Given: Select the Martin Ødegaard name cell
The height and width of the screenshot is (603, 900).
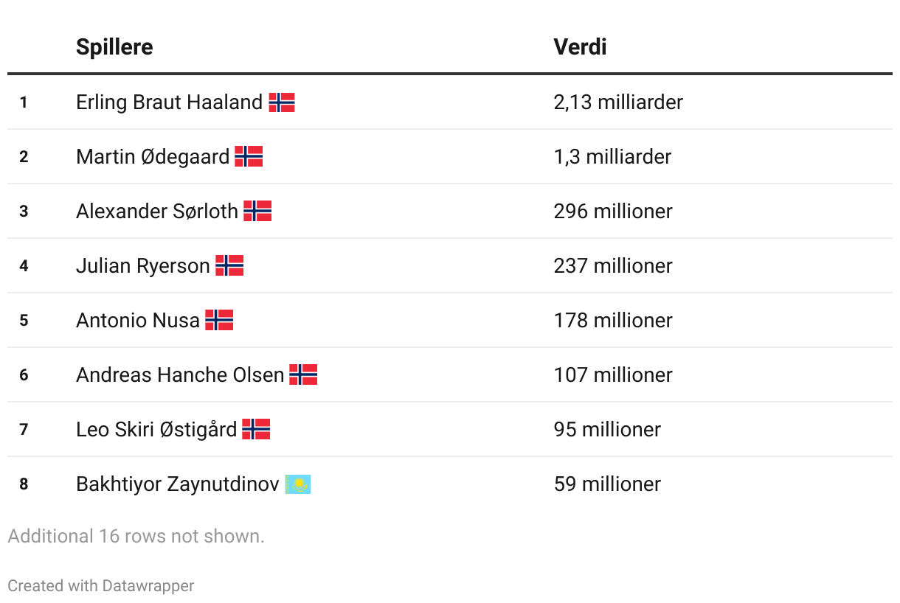Looking at the screenshot, I should coord(153,157).
